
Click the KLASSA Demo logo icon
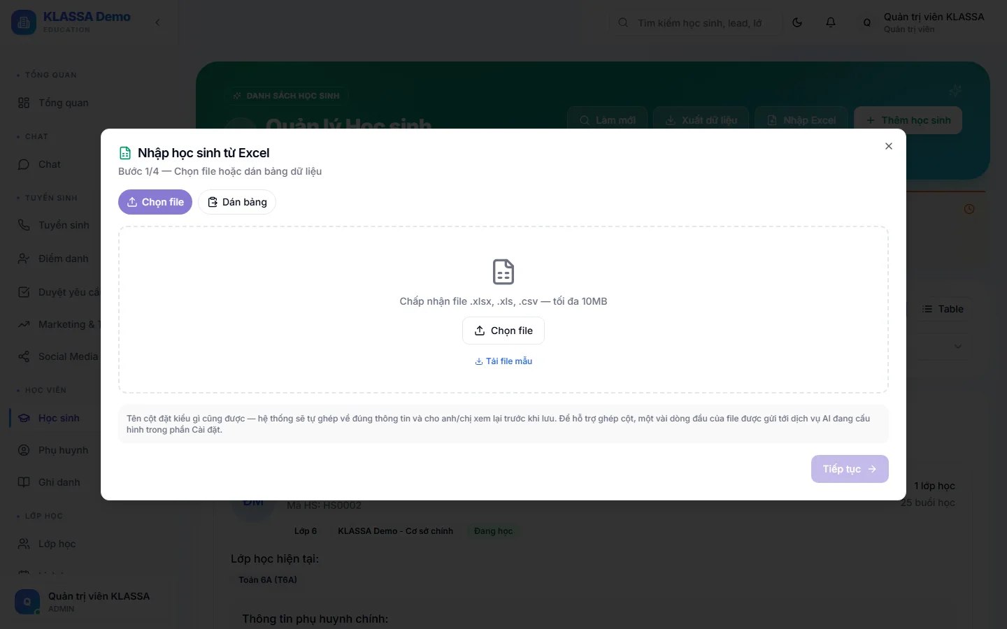(x=24, y=22)
